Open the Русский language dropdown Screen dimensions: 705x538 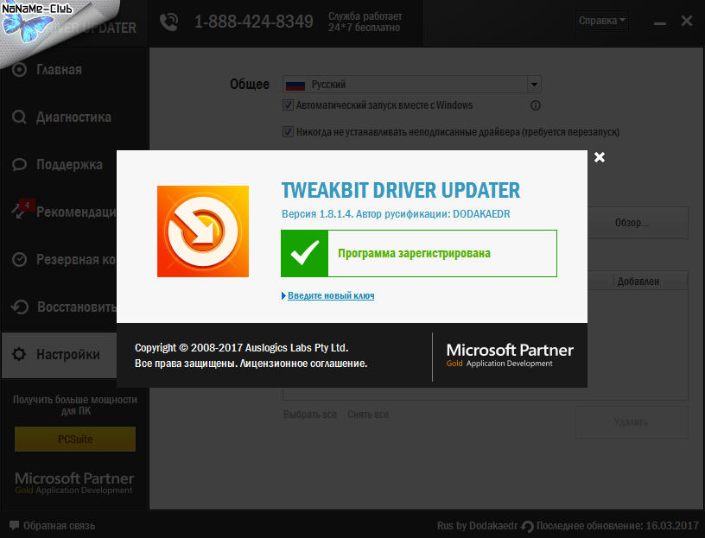pos(411,85)
